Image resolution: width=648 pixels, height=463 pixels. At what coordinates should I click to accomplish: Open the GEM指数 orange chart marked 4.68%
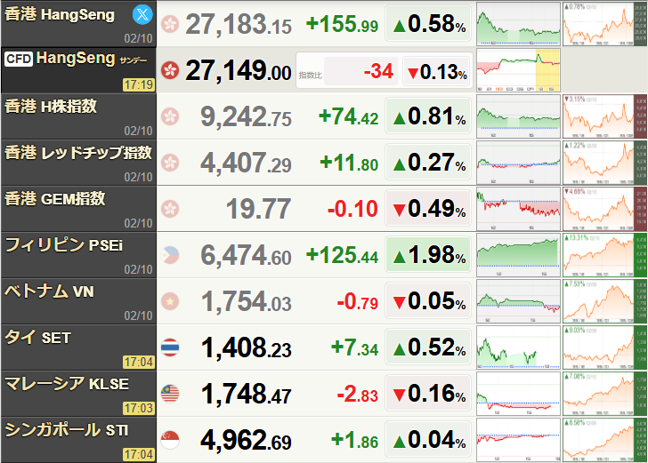[x=605, y=209]
